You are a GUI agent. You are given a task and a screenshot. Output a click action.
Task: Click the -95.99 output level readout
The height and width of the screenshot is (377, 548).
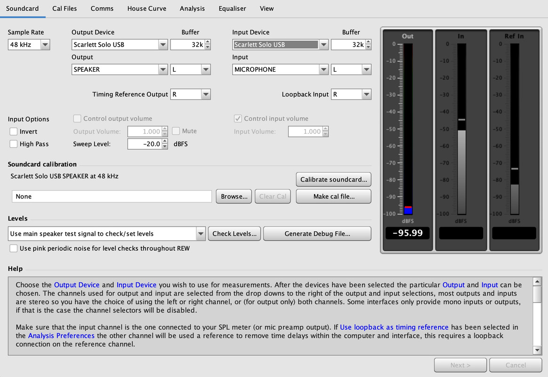[x=408, y=233]
